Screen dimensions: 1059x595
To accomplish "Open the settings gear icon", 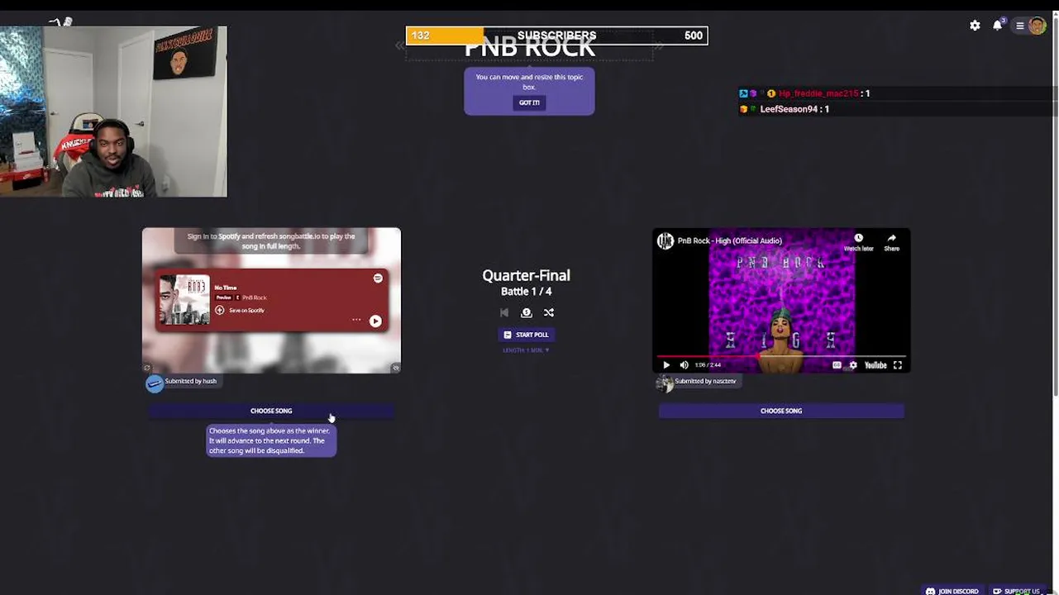I will tap(975, 26).
